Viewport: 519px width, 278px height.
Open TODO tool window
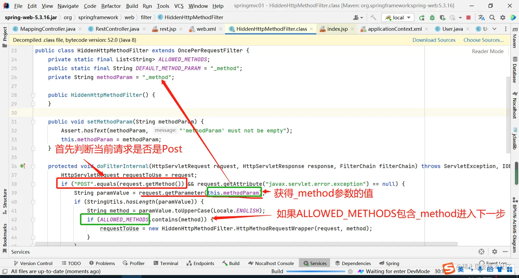coord(71,263)
